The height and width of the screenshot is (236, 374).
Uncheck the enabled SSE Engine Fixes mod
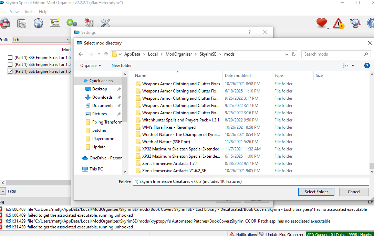pos(10,71)
